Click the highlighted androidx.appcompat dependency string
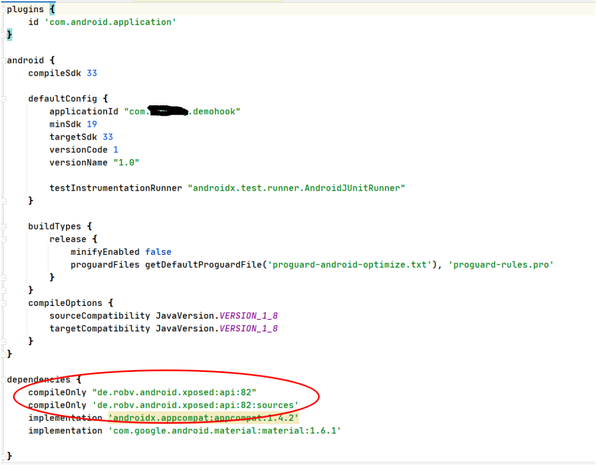 pyautogui.click(x=203, y=418)
